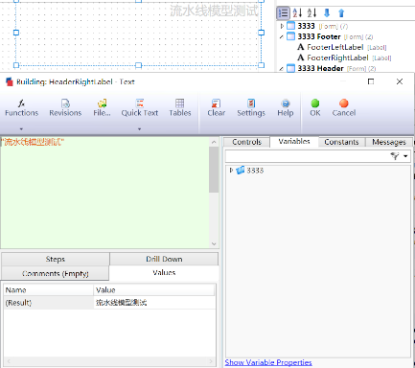The width and height of the screenshot is (415, 368).
Task: Open the filter dropdown arrow beside the funnel
Action: (405, 156)
